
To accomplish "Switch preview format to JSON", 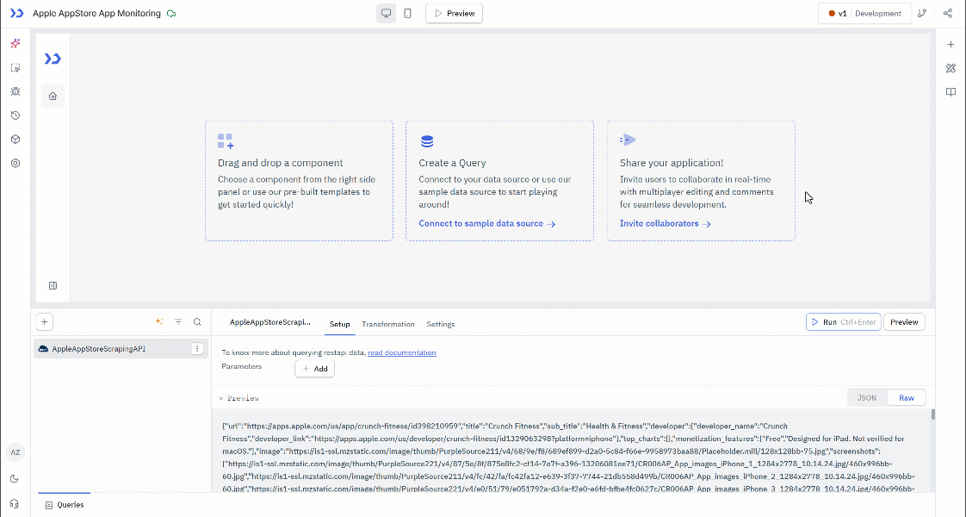I will (867, 398).
